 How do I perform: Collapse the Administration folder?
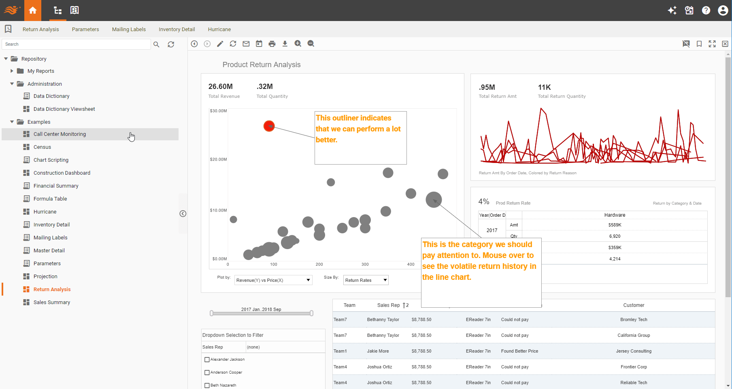pyautogui.click(x=12, y=84)
